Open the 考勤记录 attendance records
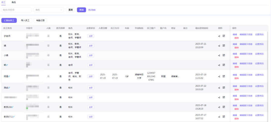The width and height of the screenshot is (271, 122). click(x=40, y=21)
